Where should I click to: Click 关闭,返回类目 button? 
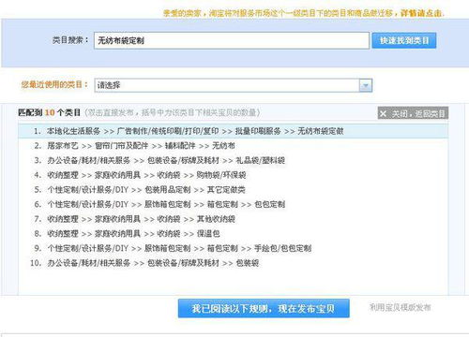pos(413,113)
